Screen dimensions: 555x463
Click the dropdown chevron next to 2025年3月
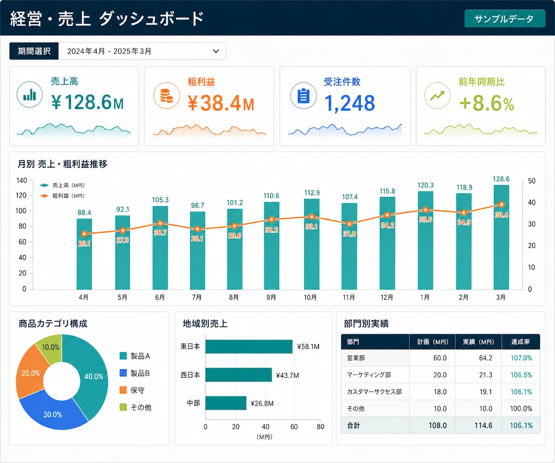tap(216, 51)
